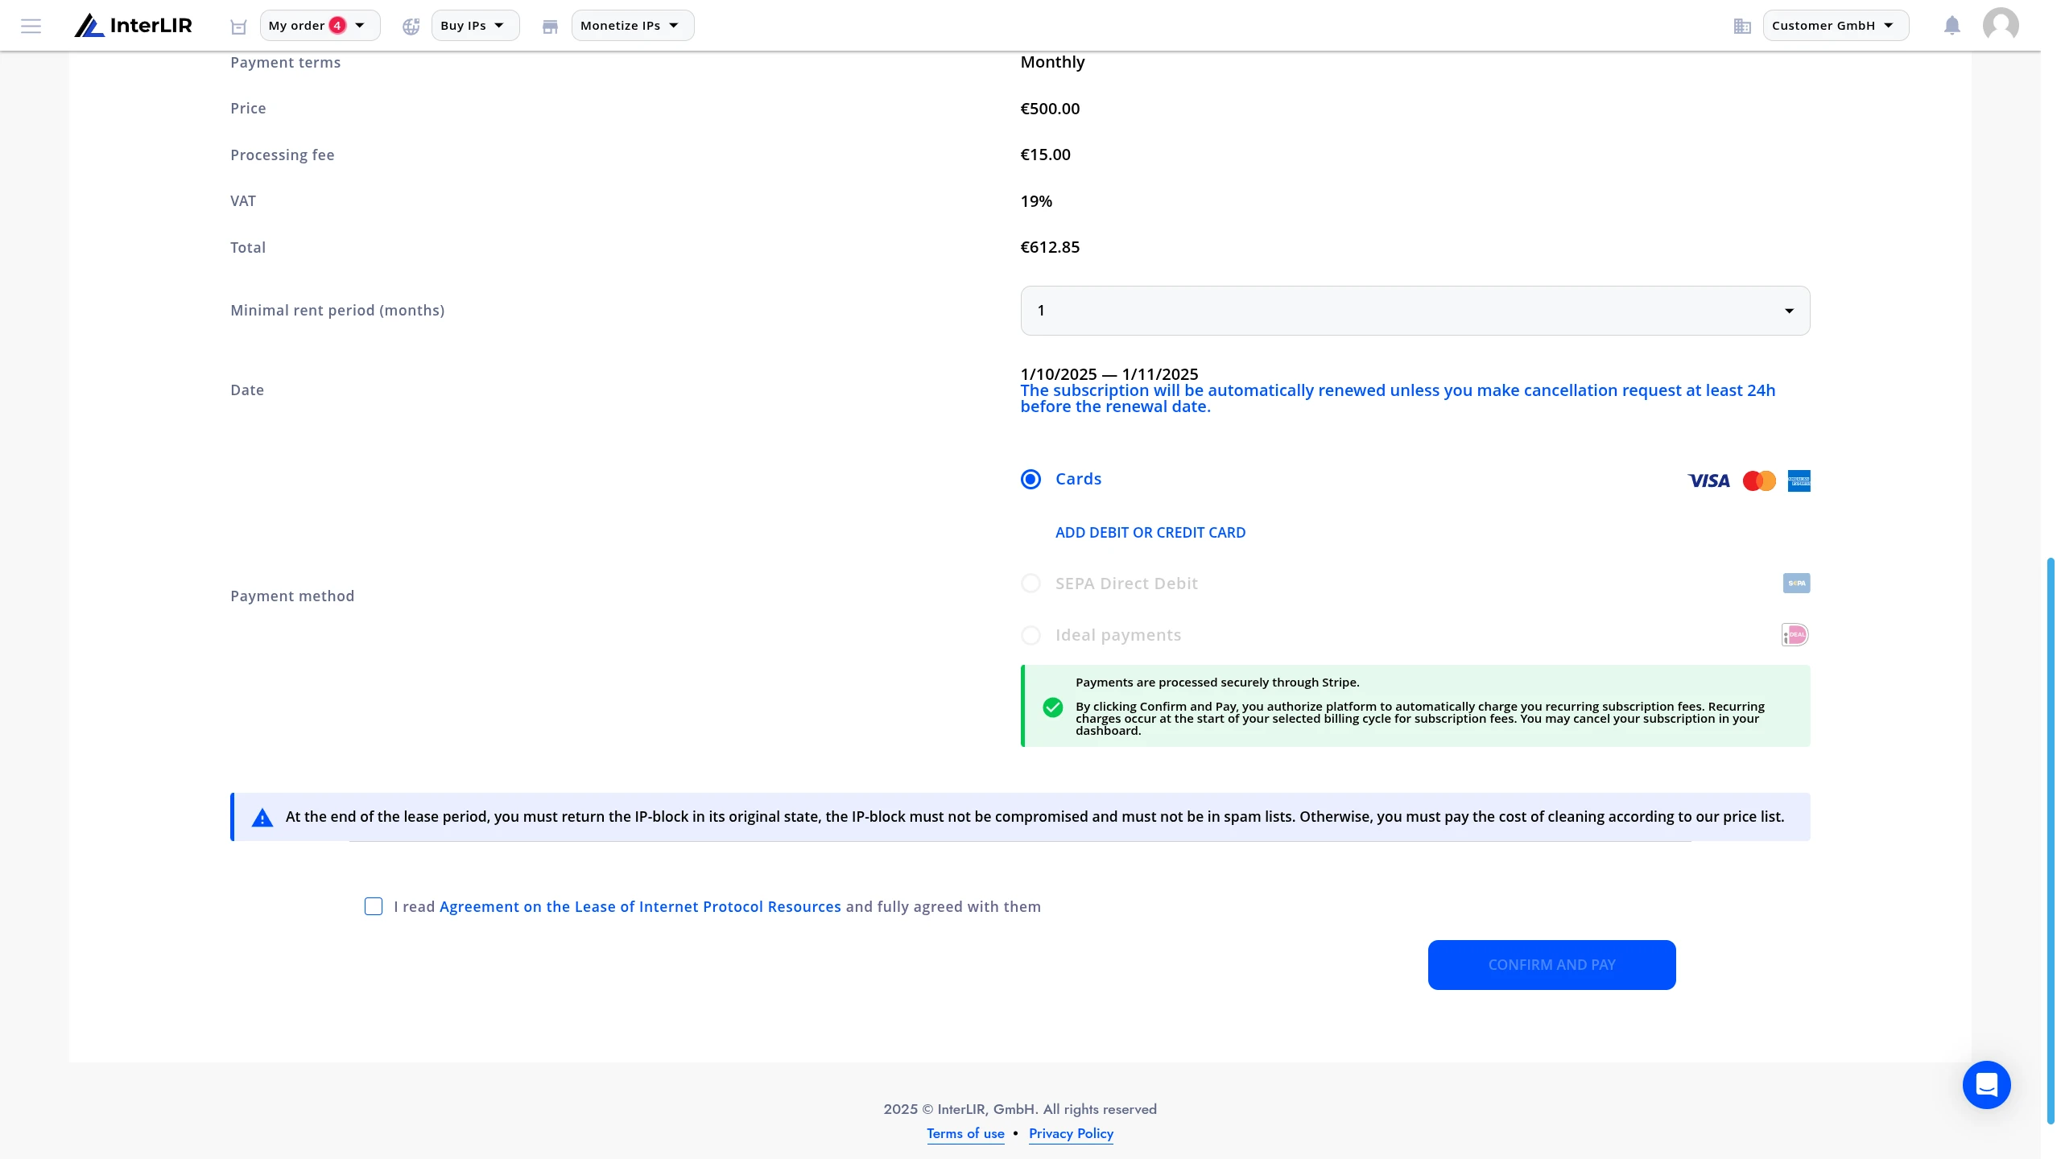Click the Mastercard logo

(1759, 481)
